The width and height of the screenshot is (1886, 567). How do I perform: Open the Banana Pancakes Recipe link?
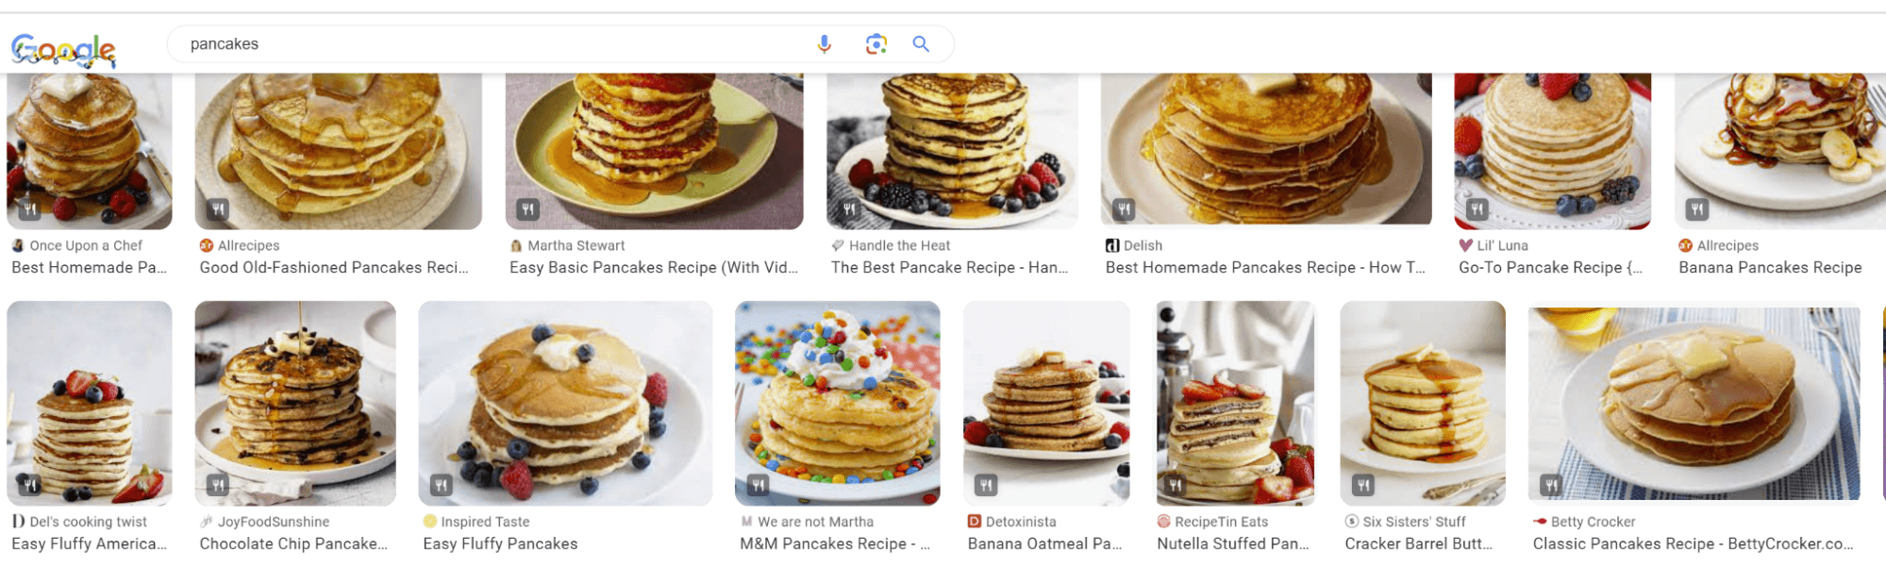pos(1772,267)
